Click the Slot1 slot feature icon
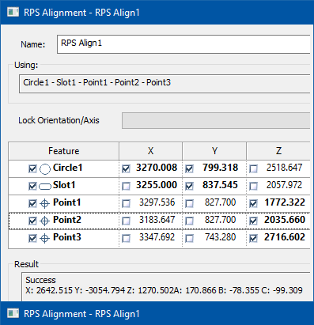This screenshot has height=325, width=314. click(x=45, y=187)
